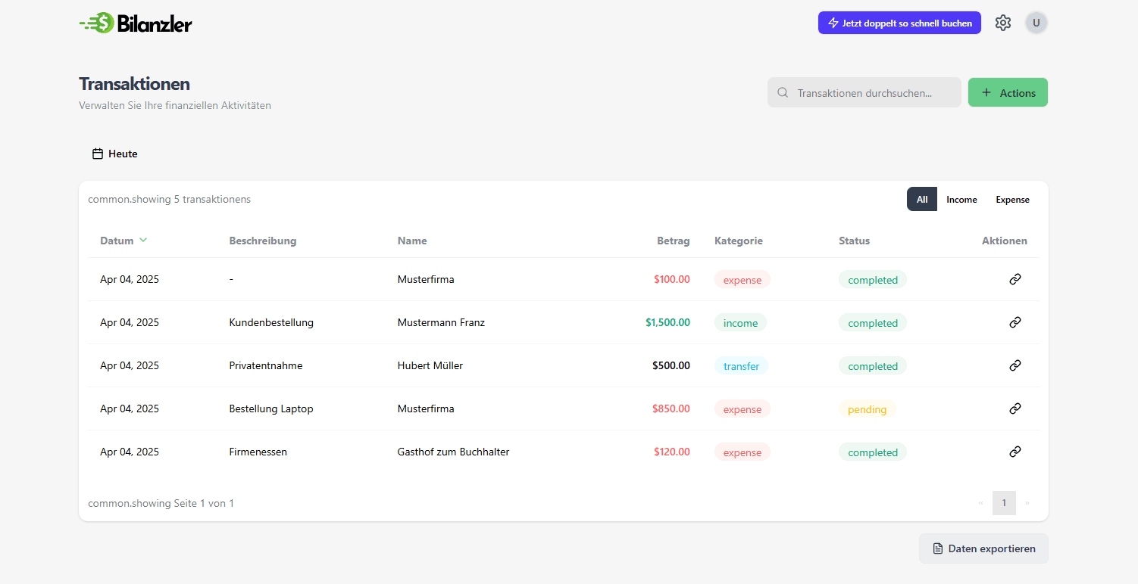Go to page 1 in pagination
The width and height of the screenshot is (1138, 584).
point(1004,503)
